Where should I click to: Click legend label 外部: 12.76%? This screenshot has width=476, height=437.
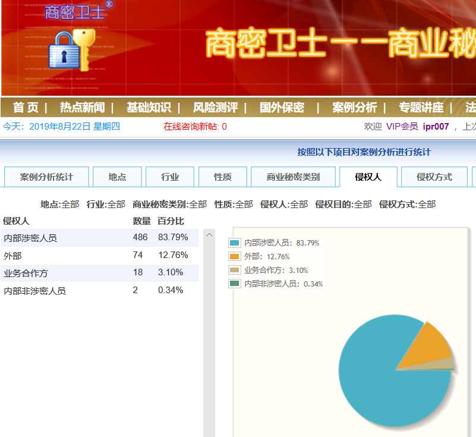coord(267,257)
